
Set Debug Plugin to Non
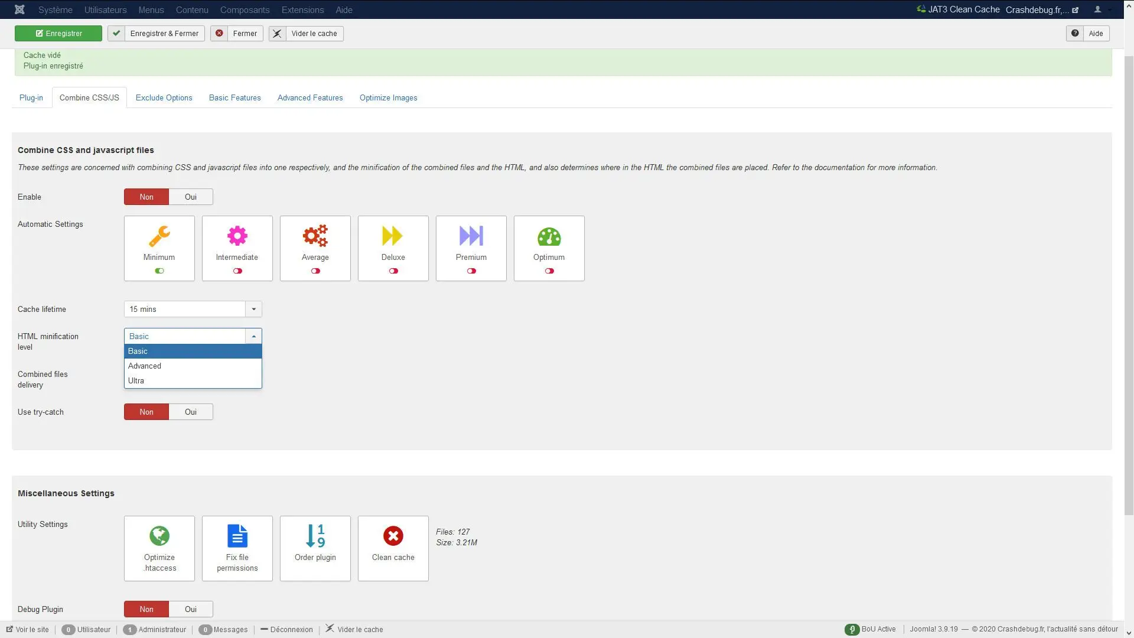point(146,609)
